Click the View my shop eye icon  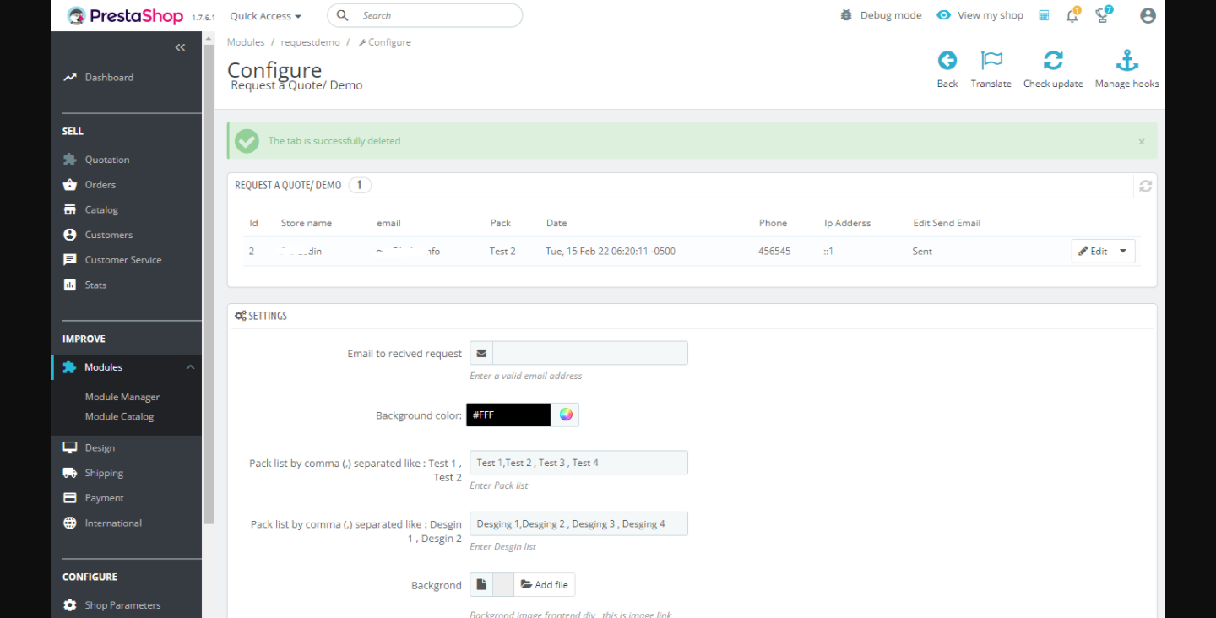click(x=944, y=15)
